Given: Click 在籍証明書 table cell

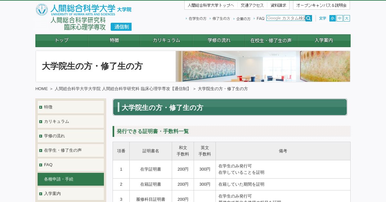Looking at the screenshot, I should pos(151,184).
